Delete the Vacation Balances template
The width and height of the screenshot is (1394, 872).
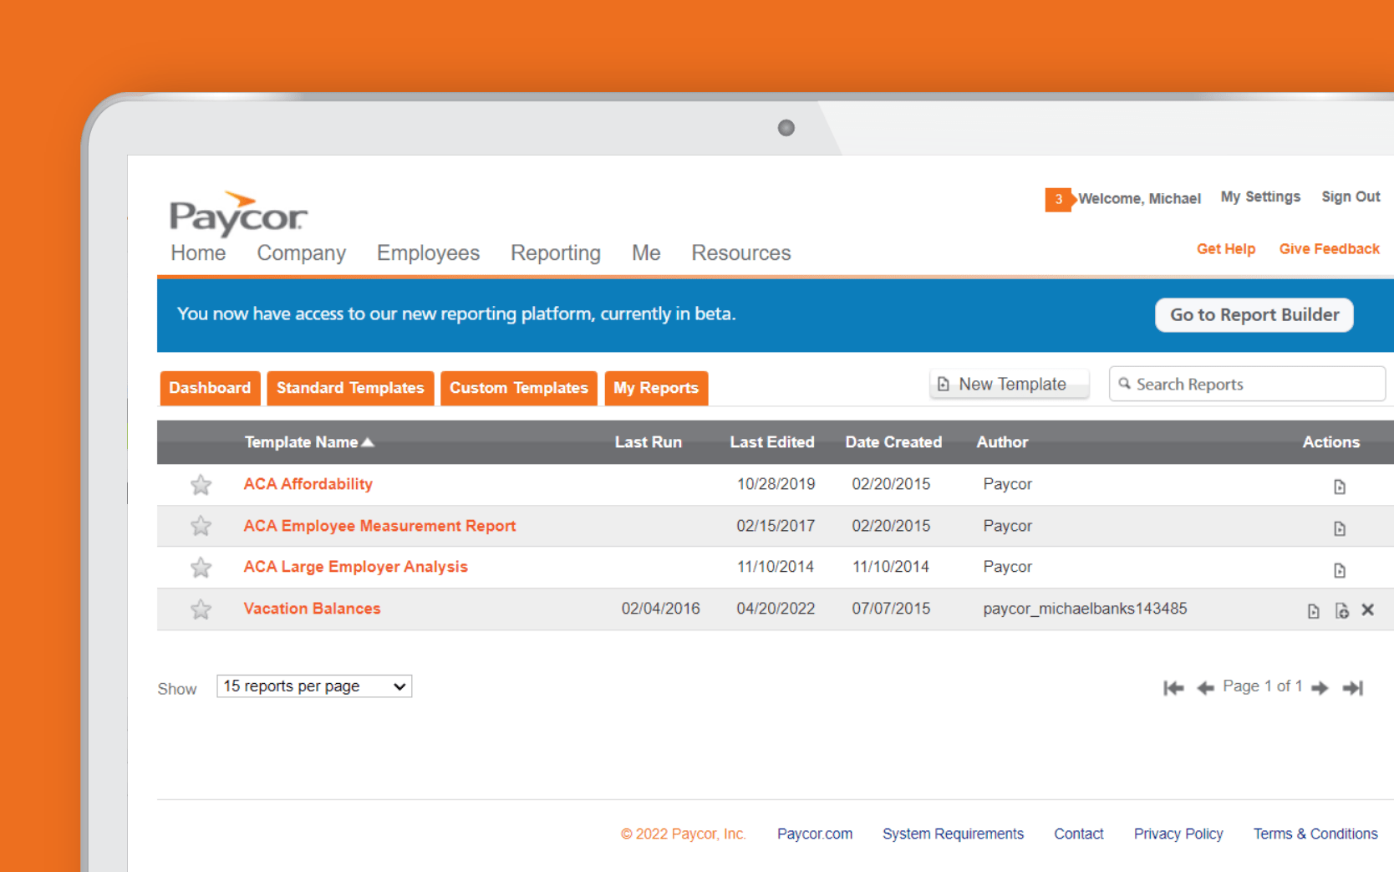tap(1368, 609)
